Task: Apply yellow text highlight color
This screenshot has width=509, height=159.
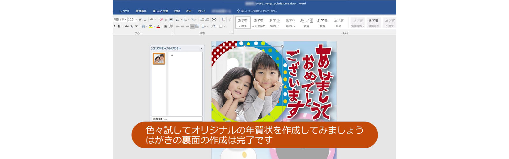Action: pyautogui.click(x=151, y=26)
